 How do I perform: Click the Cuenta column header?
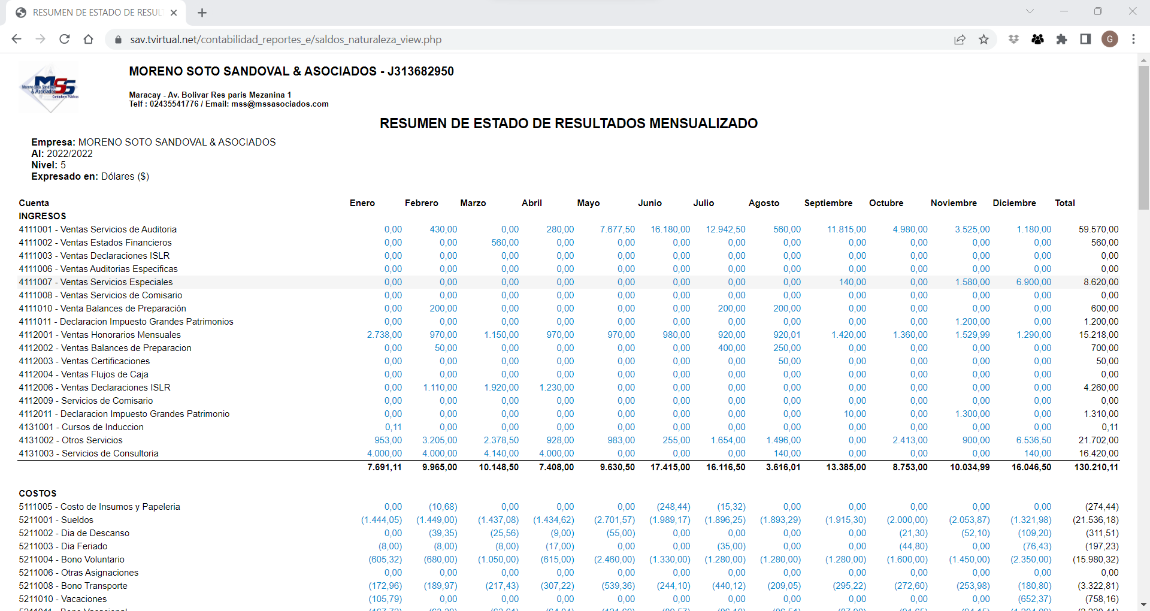34,203
